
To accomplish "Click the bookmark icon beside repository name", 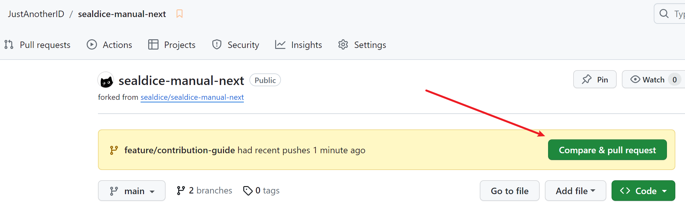I will click(179, 14).
